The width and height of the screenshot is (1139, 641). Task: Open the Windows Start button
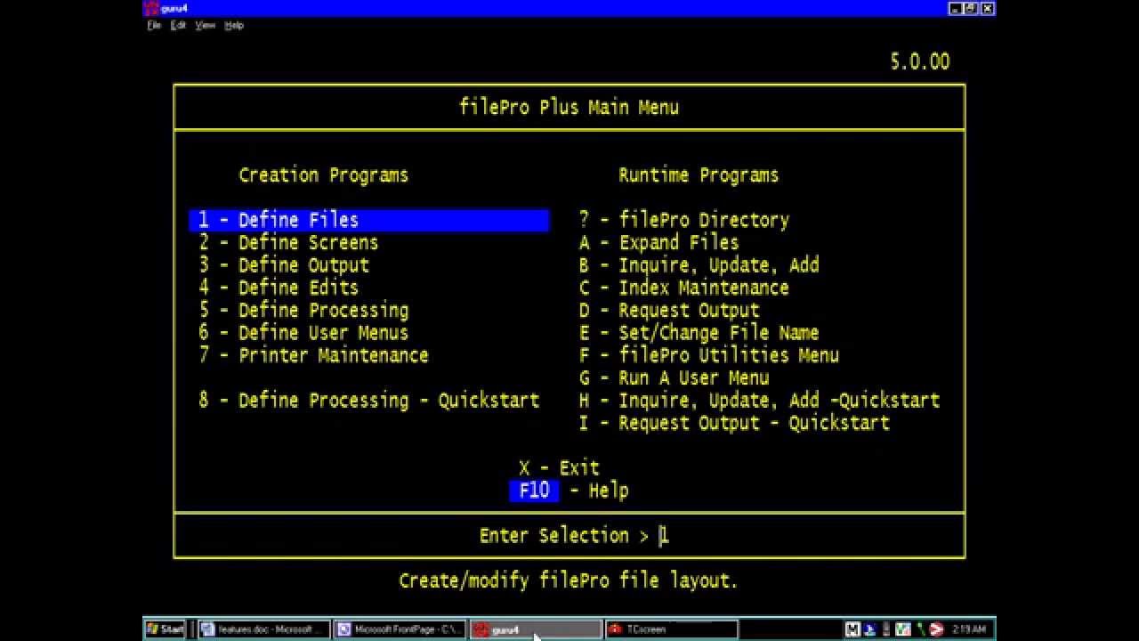click(166, 629)
